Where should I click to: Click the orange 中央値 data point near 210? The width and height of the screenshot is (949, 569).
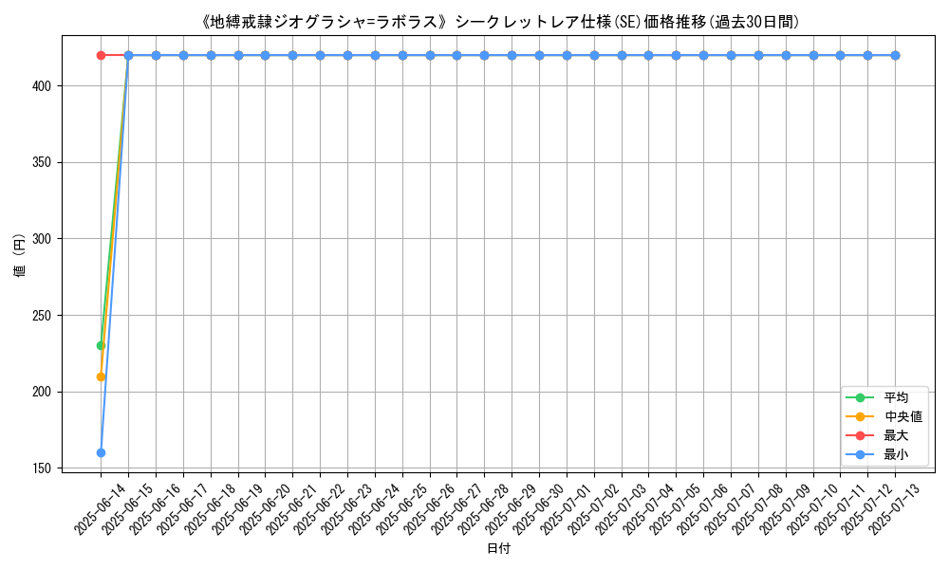(x=102, y=376)
